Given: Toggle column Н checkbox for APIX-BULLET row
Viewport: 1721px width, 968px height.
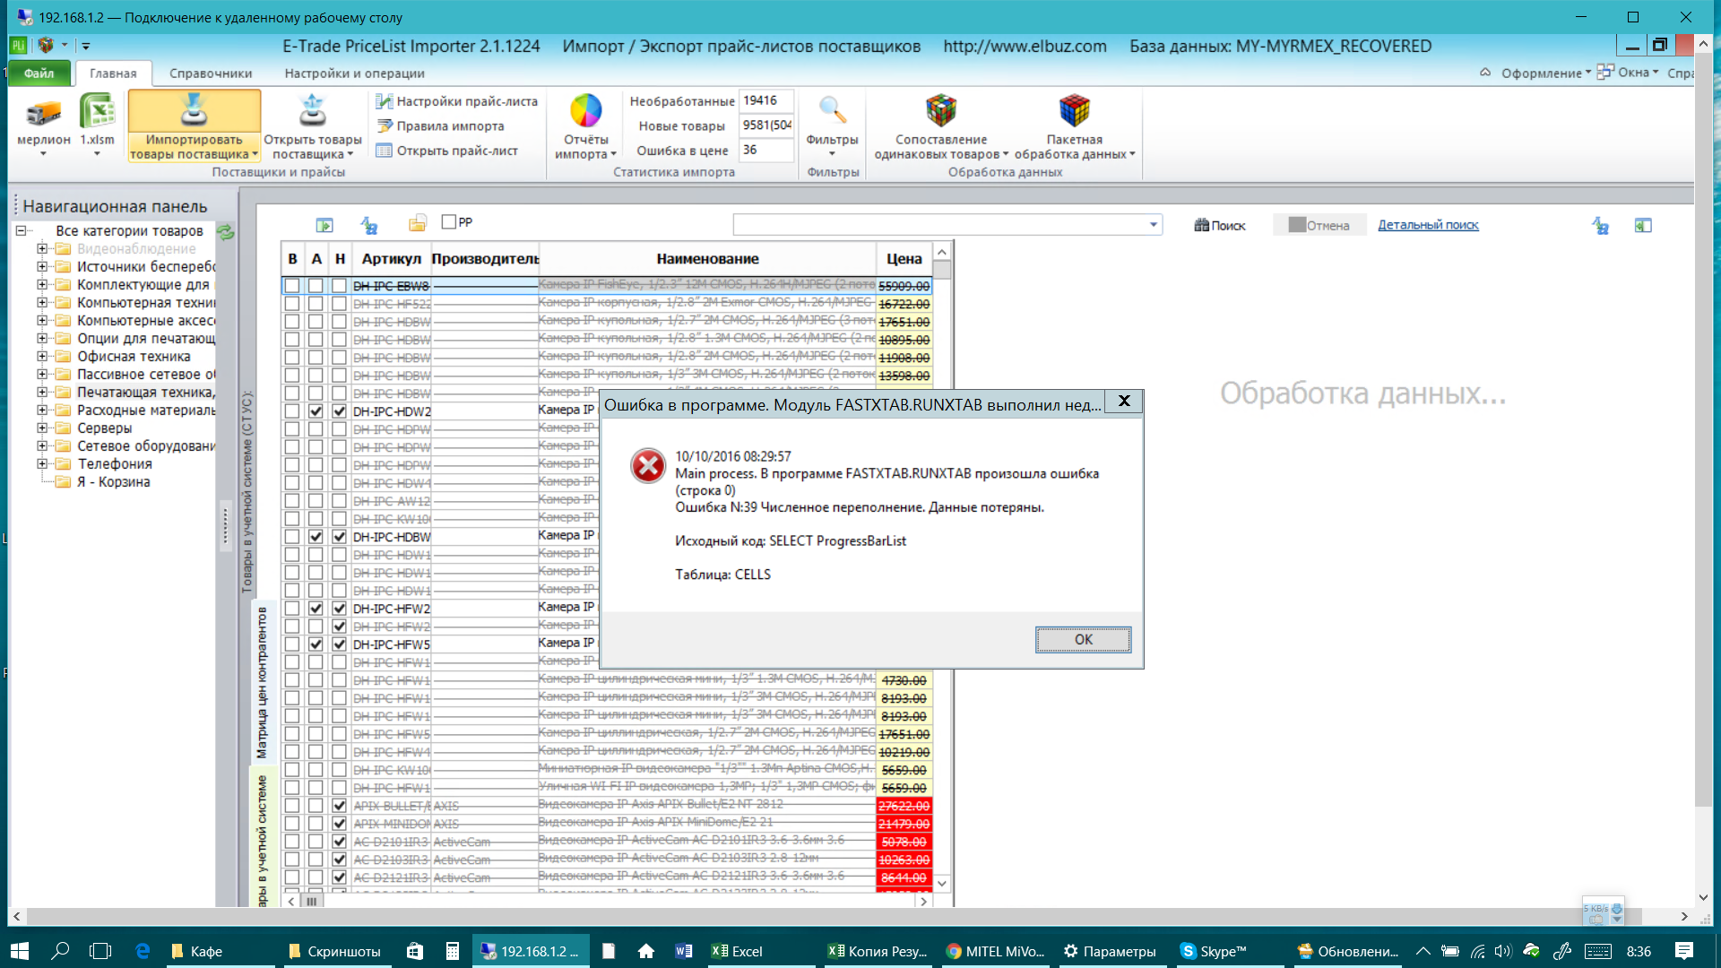Looking at the screenshot, I should tap(339, 806).
